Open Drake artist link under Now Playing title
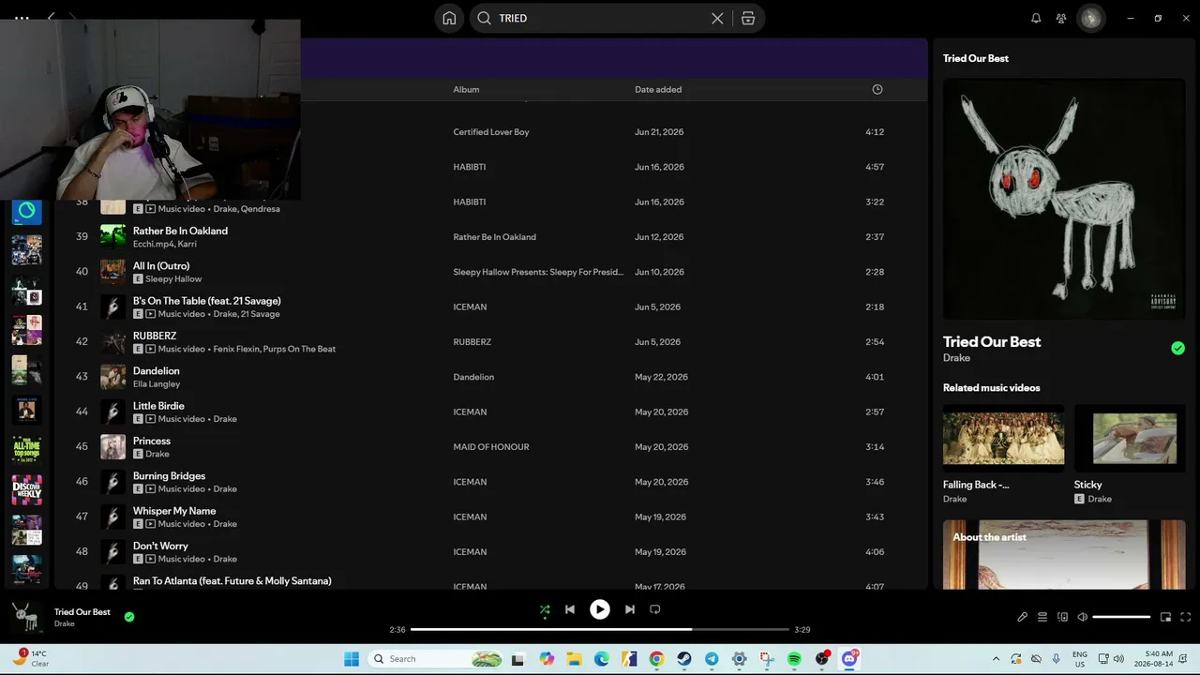The height and width of the screenshot is (675, 1200). (x=956, y=358)
